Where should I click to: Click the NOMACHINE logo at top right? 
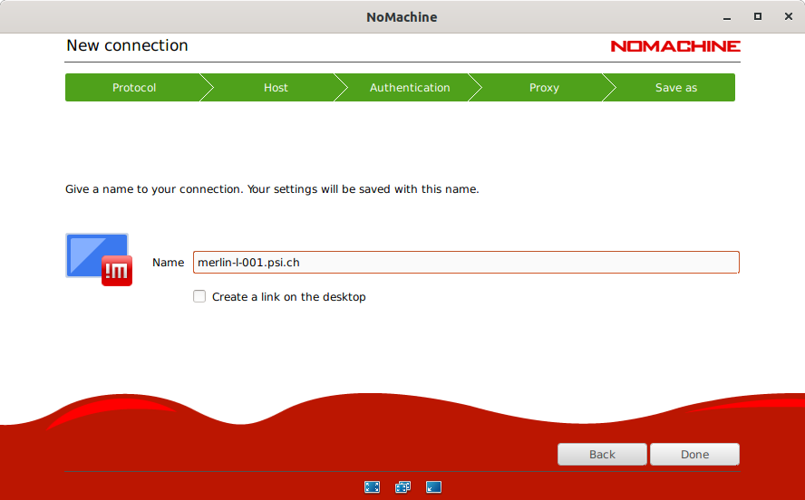(674, 46)
